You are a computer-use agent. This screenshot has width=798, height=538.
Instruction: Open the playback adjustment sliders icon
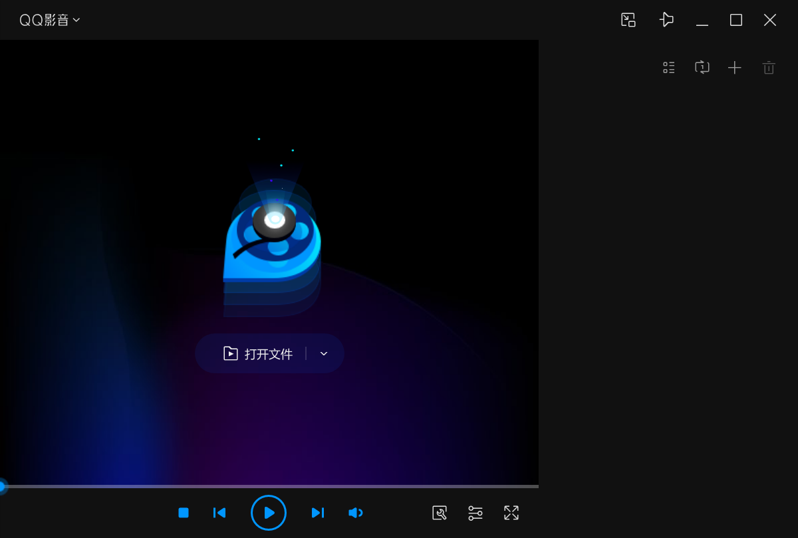pyautogui.click(x=475, y=513)
